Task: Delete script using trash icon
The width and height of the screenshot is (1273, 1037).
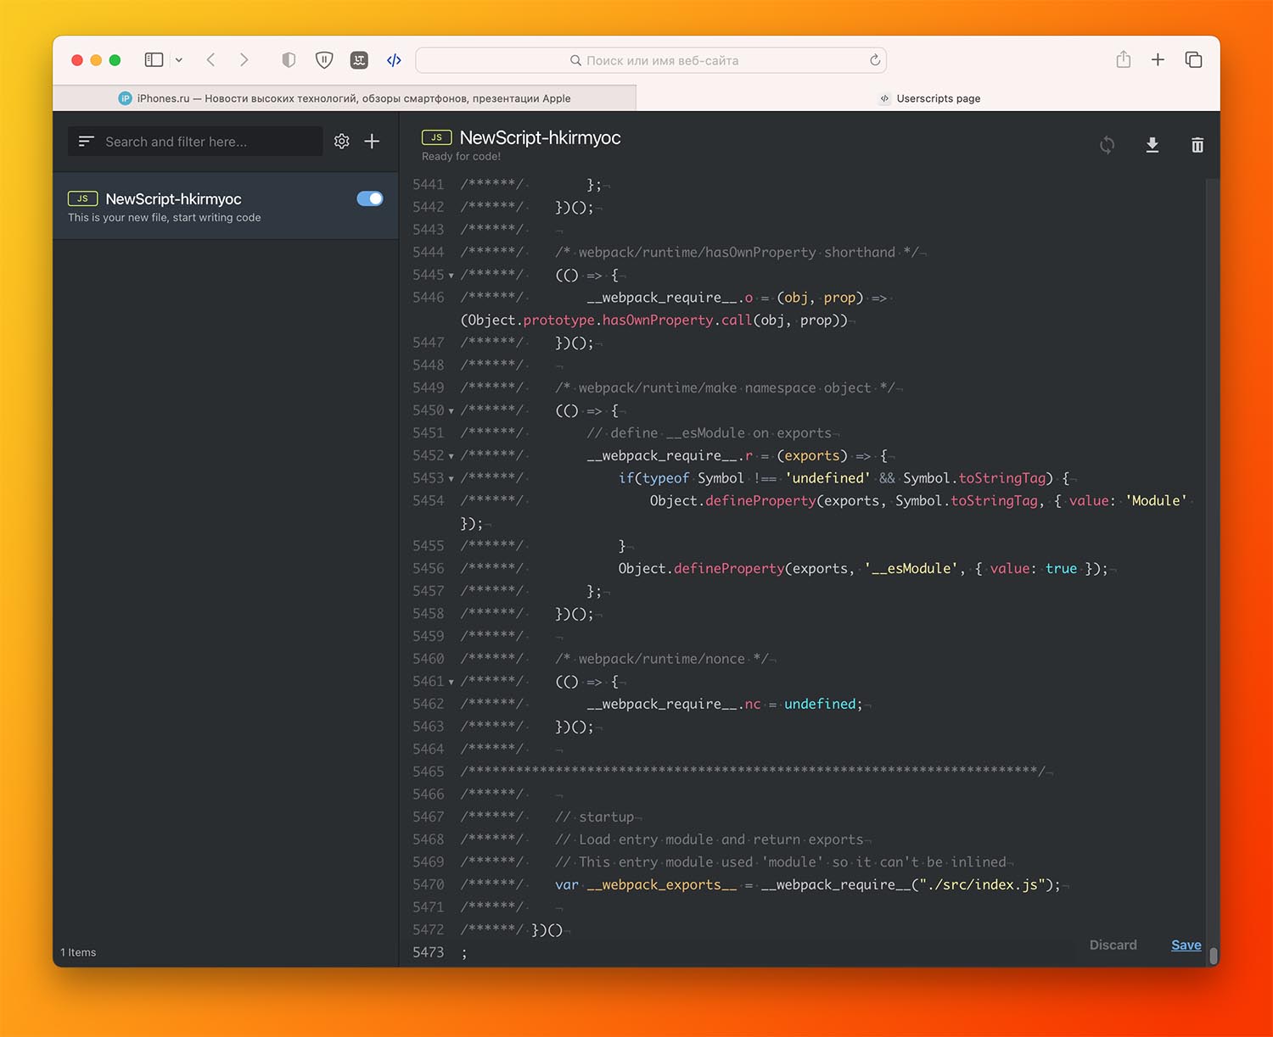Action: (x=1197, y=145)
